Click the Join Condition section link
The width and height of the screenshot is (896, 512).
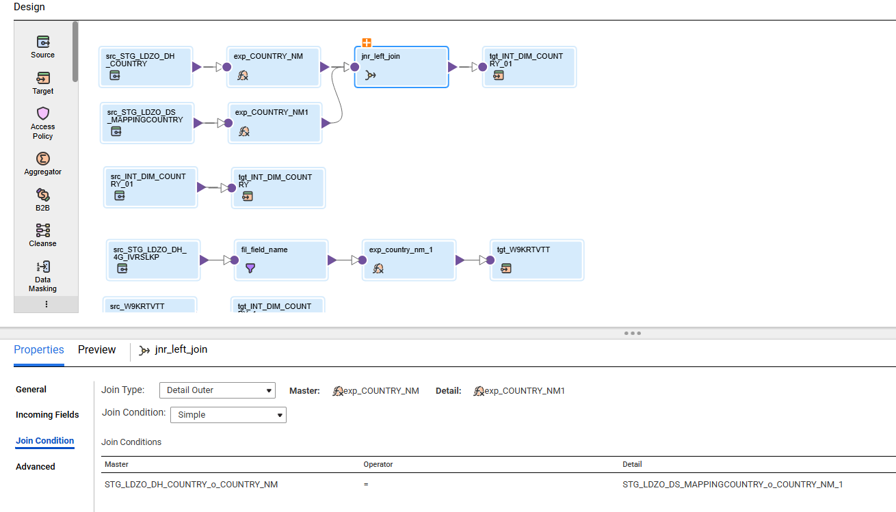coord(44,441)
